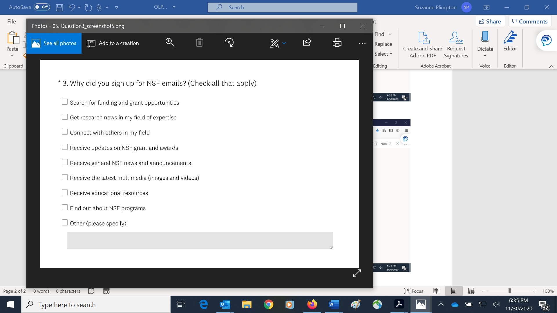
Task: Open the File tab in Word
Action: 12,21
